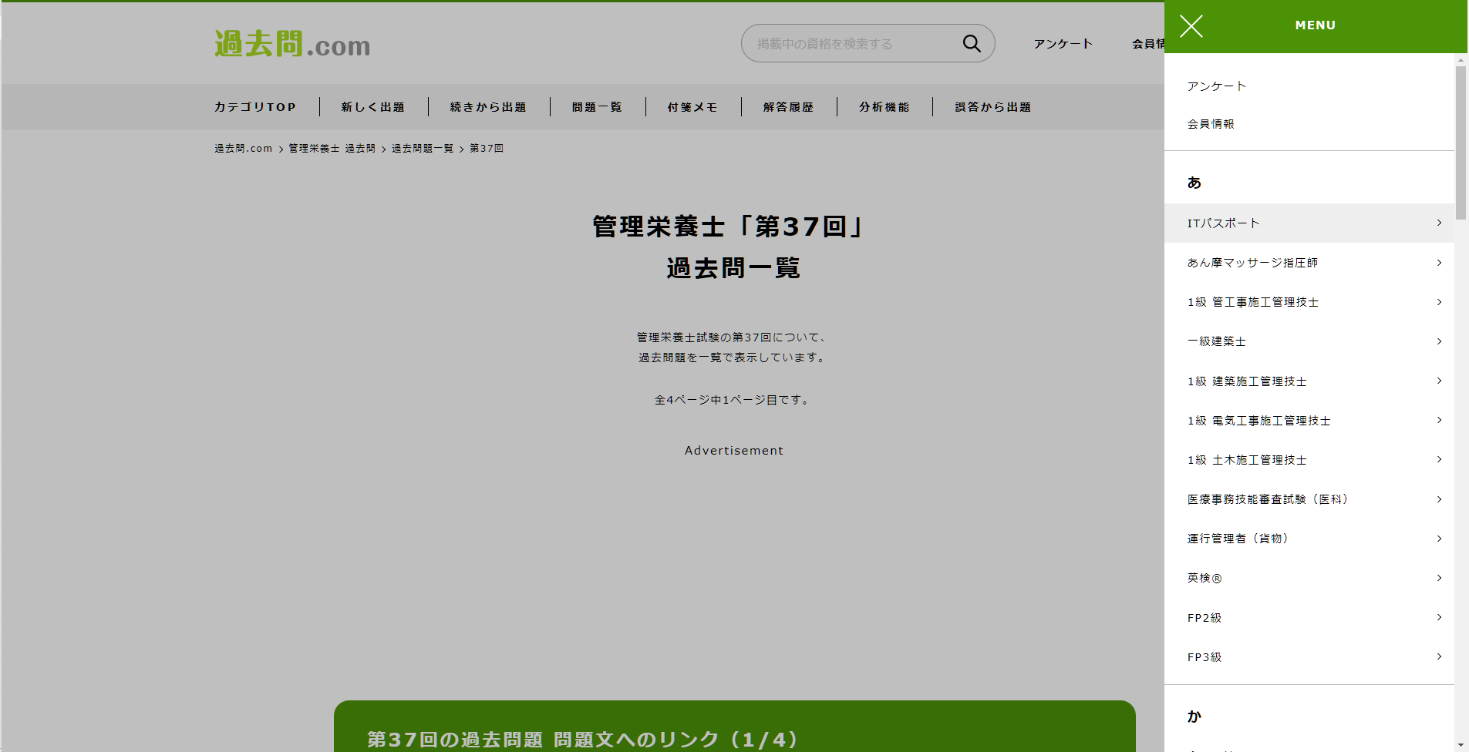Open 分析機能 in the navigation bar

tap(884, 107)
